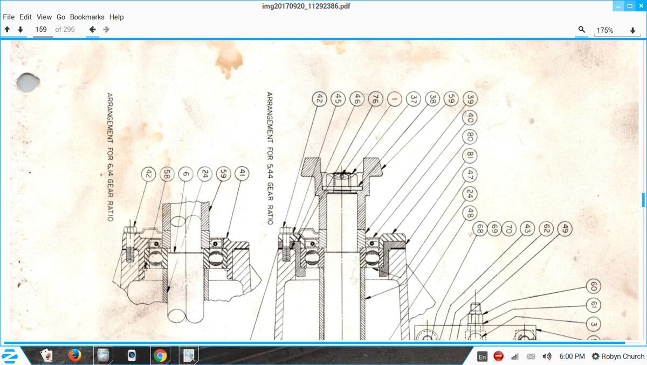Click the history forward arrow

click(106, 30)
